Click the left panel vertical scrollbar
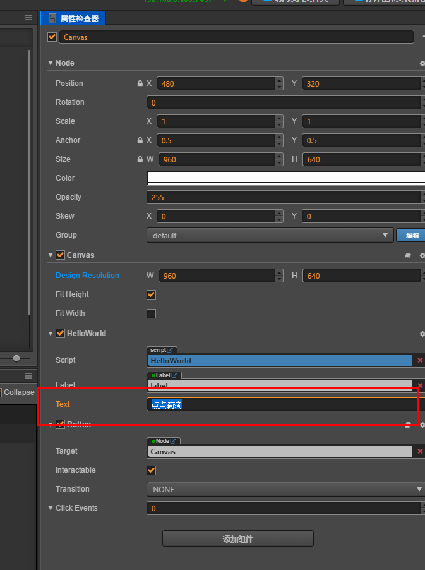The width and height of the screenshot is (425, 570). (x=30, y=183)
